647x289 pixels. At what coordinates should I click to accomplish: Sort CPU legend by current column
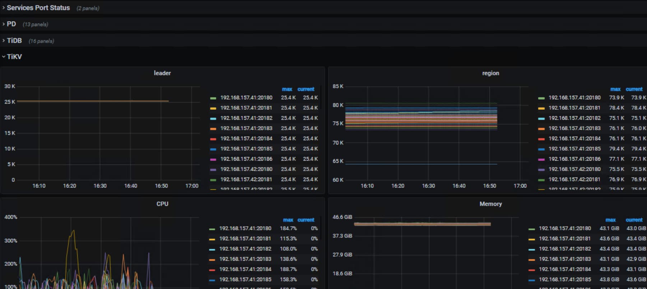pos(306,220)
